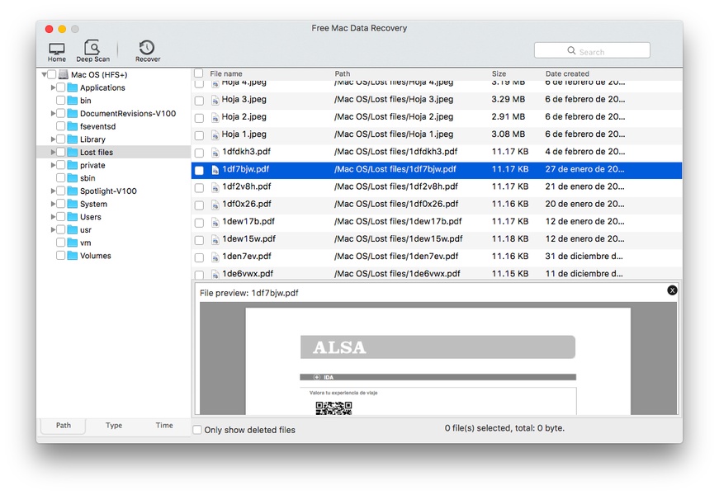Click the Library folder icon
Screen dimensions: 719x495
(73, 139)
